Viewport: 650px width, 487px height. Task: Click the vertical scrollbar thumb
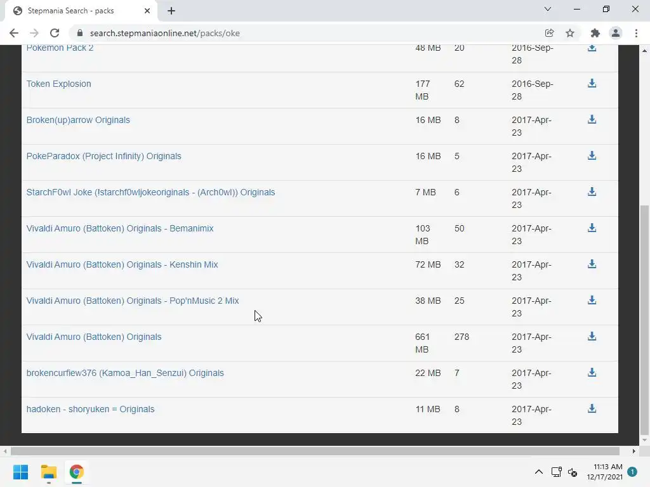(644, 320)
